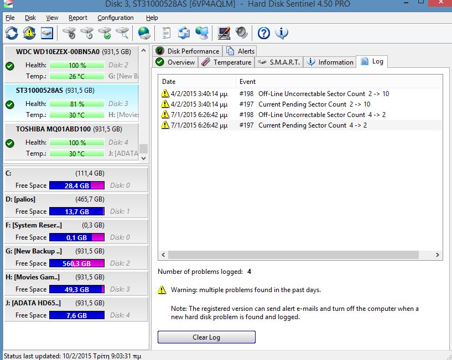Click the disk with clock test icon
The height and width of the screenshot is (360, 452).
click(x=87, y=33)
